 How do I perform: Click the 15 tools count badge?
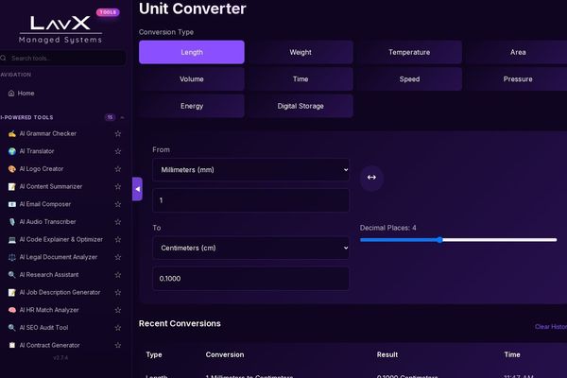pyautogui.click(x=110, y=117)
